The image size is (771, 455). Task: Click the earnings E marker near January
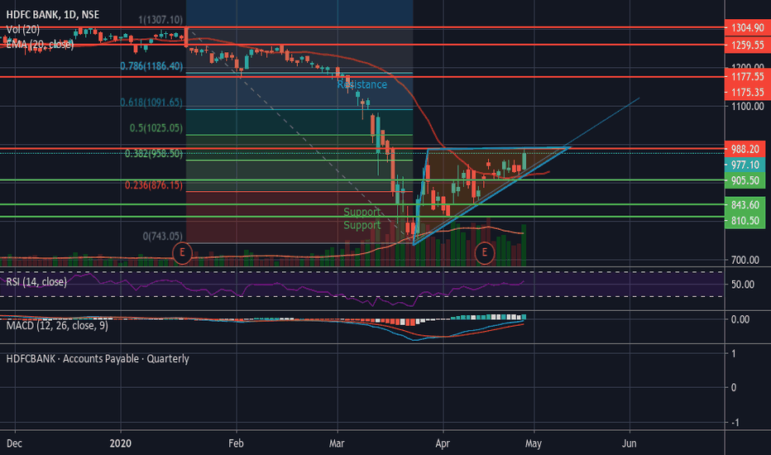[182, 253]
